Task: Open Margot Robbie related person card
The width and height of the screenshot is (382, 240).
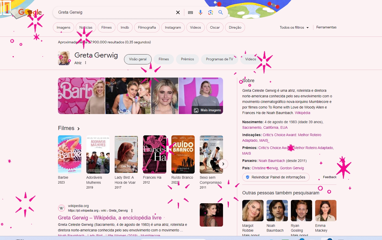Action: tap(253, 218)
